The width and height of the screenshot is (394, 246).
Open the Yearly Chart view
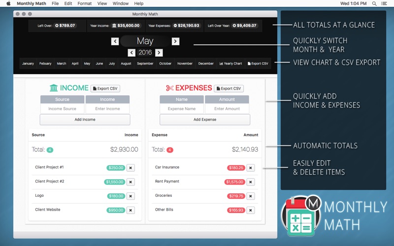[230, 63]
